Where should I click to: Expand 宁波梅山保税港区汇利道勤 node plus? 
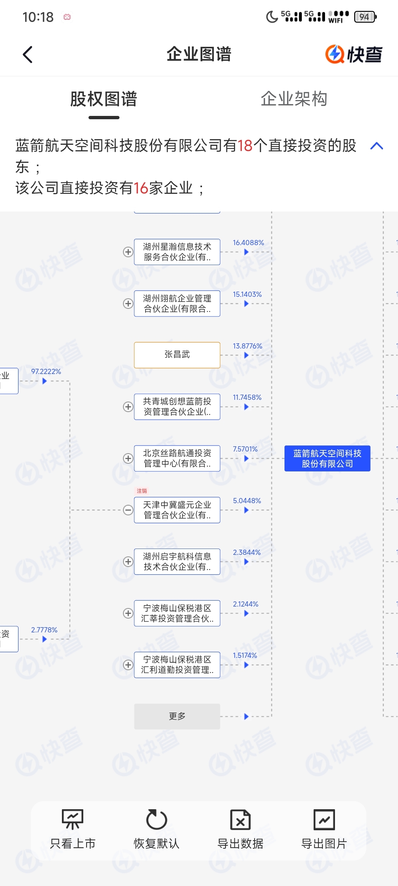point(128,665)
